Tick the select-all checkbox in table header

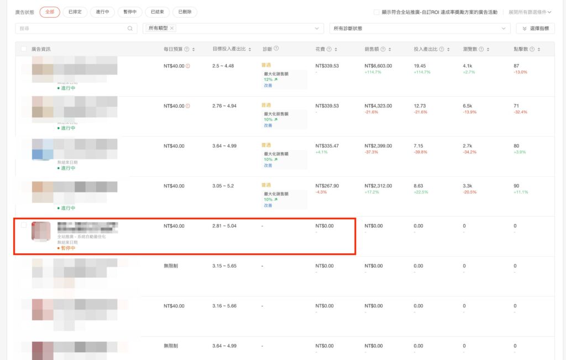pyautogui.click(x=23, y=49)
